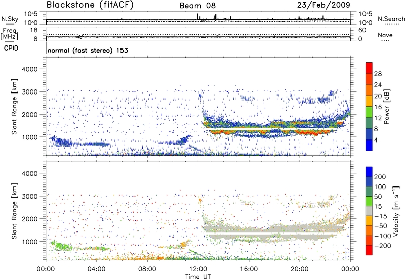Click the "10^5" tick beside N.Sky
The width and height of the screenshot is (405, 280).
pos(31,14)
